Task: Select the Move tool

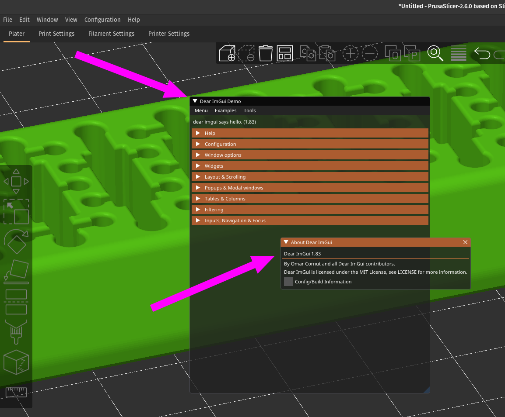Action: 16,181
